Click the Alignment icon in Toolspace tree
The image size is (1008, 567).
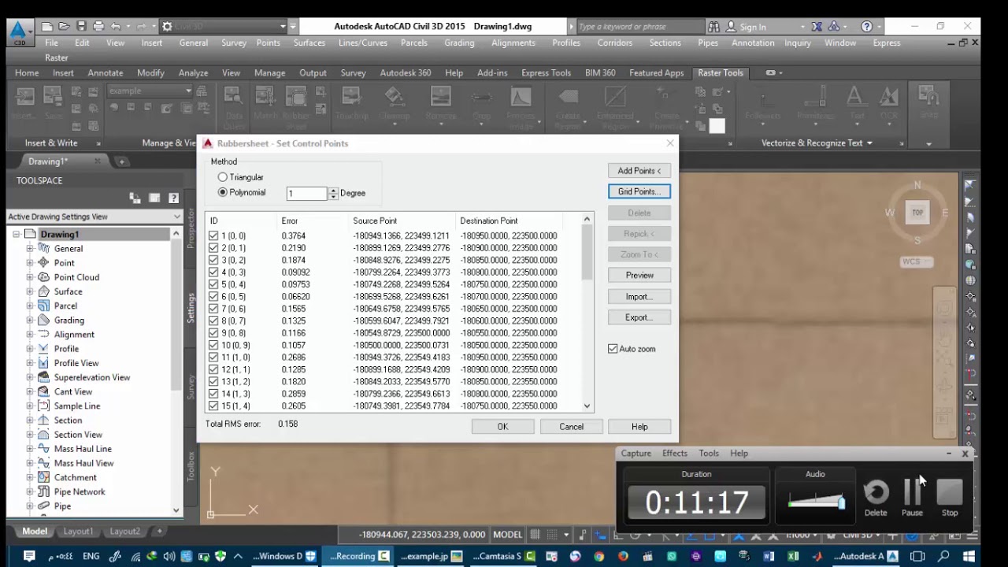point(43,334)
